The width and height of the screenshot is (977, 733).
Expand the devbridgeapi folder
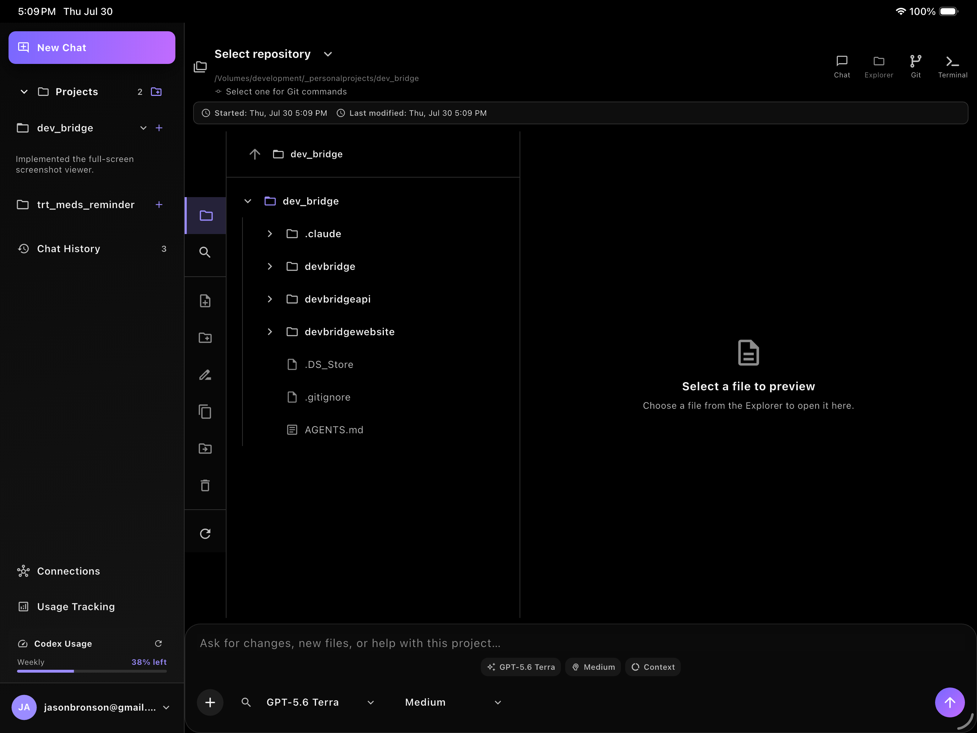[x=270, y=299]
